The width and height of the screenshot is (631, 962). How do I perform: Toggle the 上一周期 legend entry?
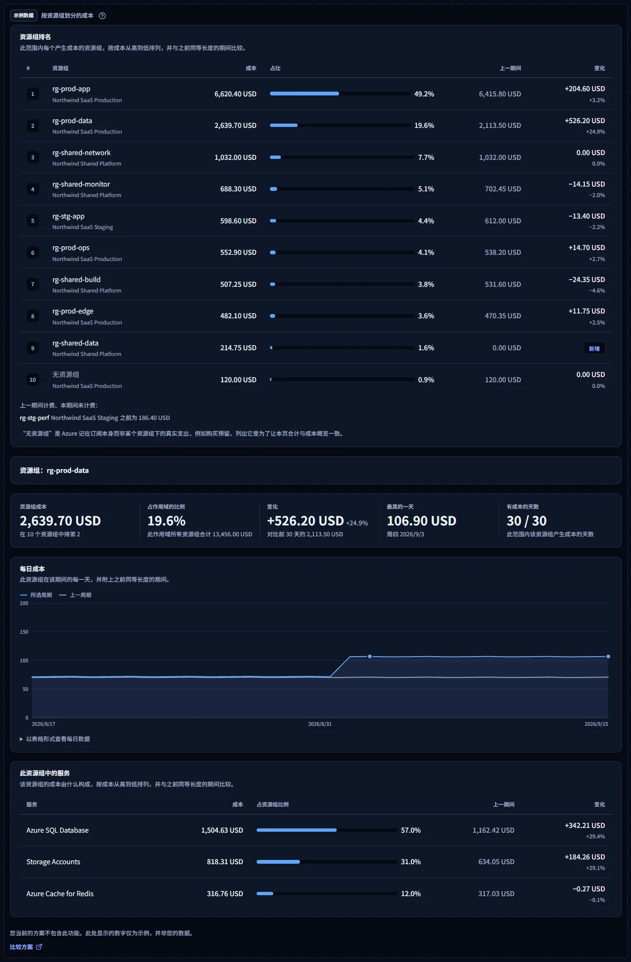[75, 595]
